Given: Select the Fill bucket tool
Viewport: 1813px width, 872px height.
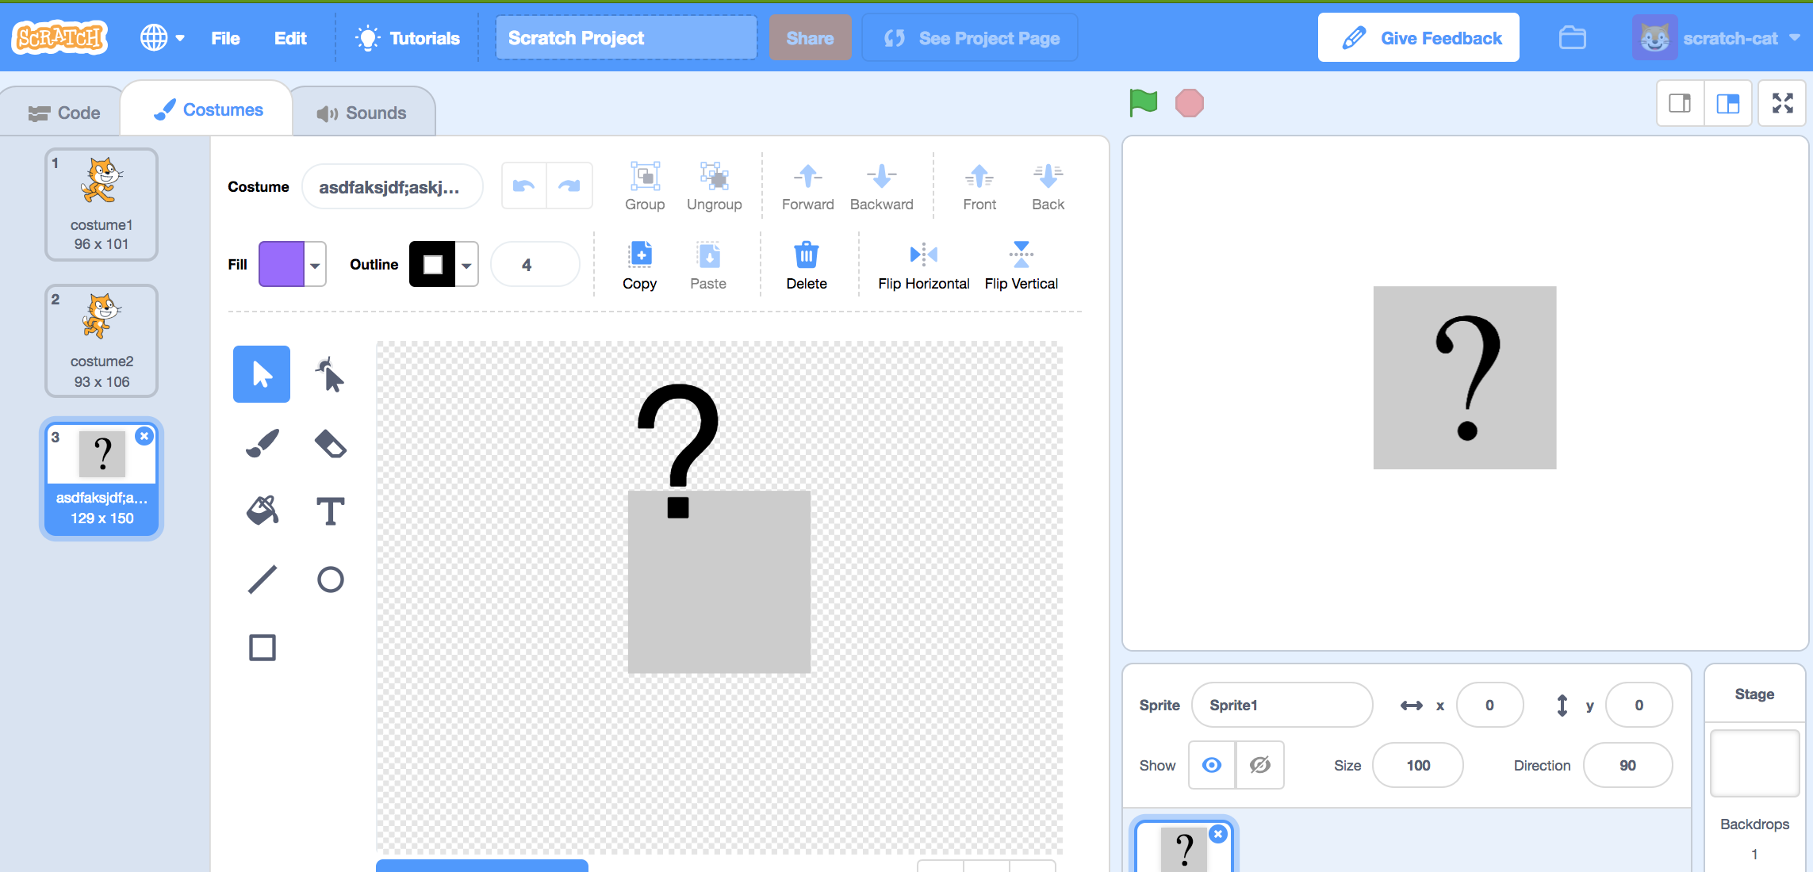Looking at the screenshot, I should [x=262, y=511].
